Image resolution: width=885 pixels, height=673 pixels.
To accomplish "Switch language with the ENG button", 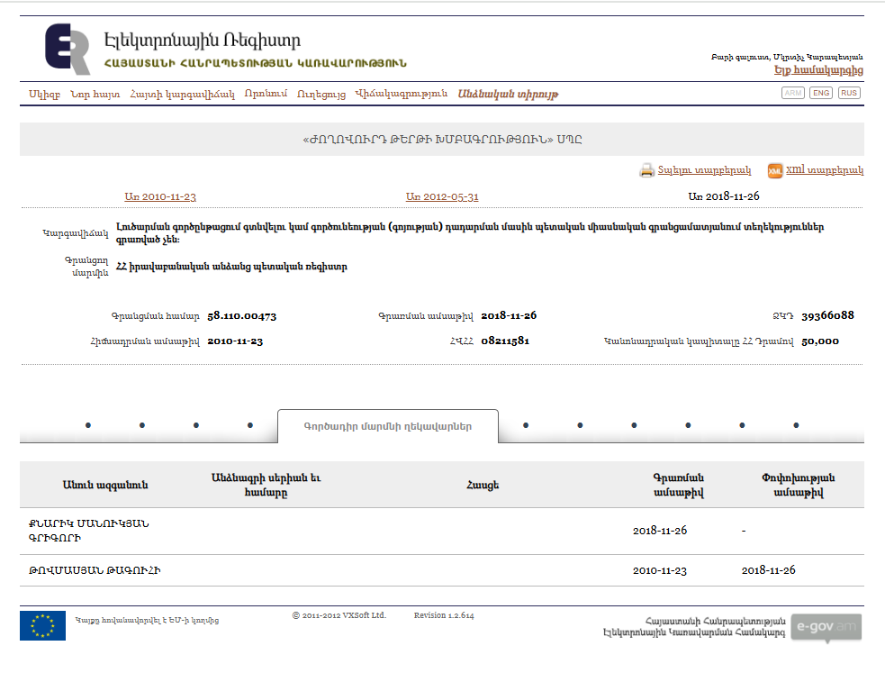I will (821, 93).
